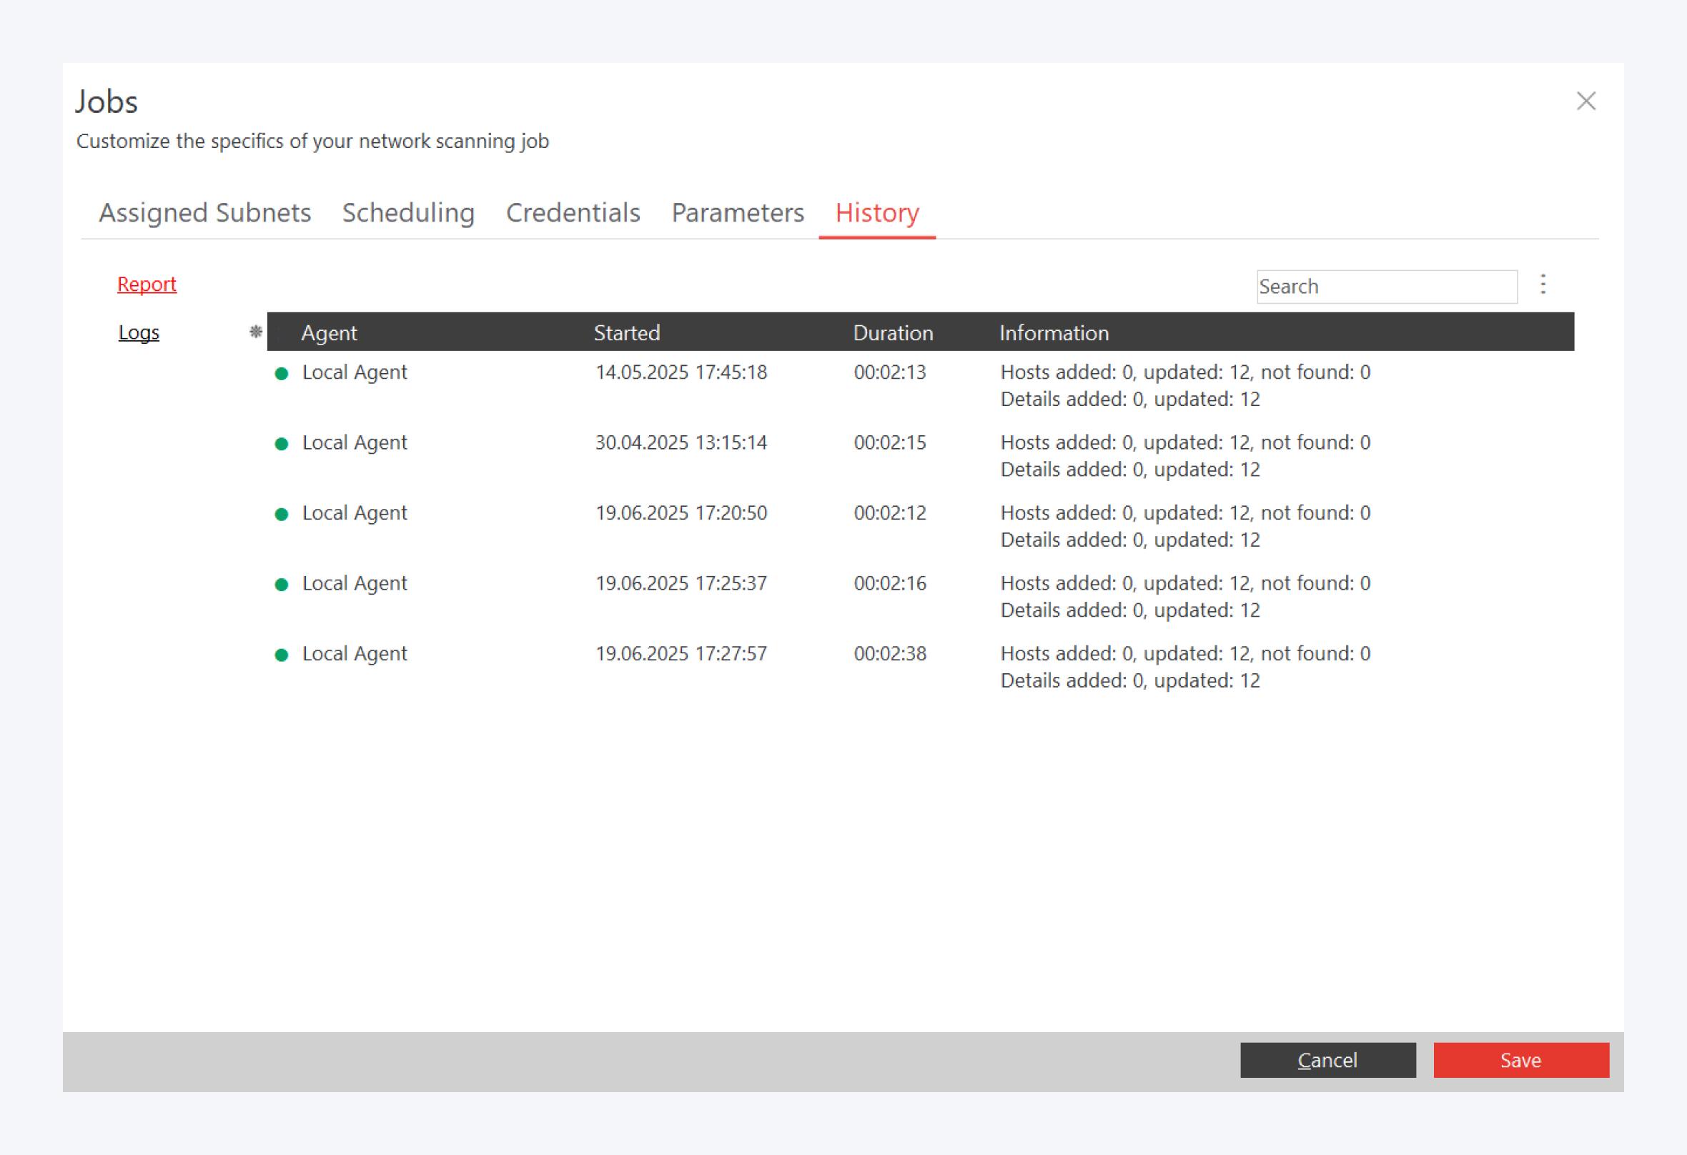Click green status dot for 30.04.2025 run

coord(282,445)
